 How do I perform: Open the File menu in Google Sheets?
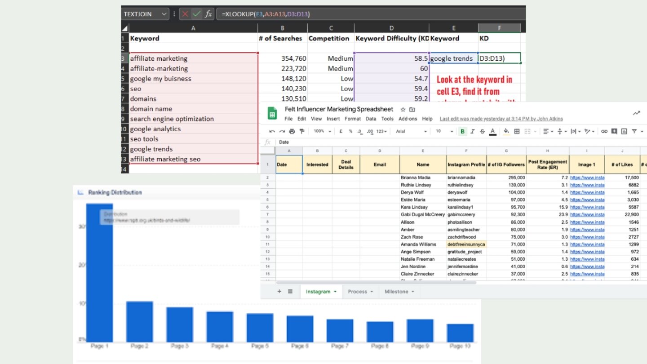(x=288, y=119)
